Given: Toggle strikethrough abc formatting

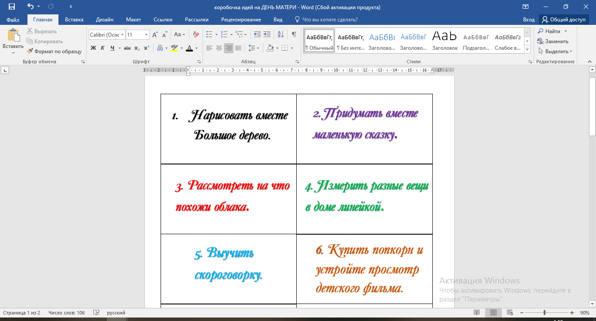Looking at the screenshot, I should [127, 48].
